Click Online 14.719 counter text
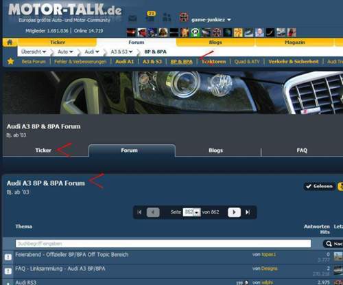 click(x=88, y=31)
